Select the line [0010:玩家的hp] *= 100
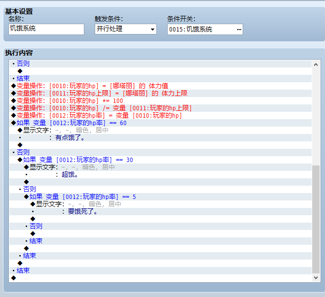Viewport: 325px width, 297px height. coord(160,101)
